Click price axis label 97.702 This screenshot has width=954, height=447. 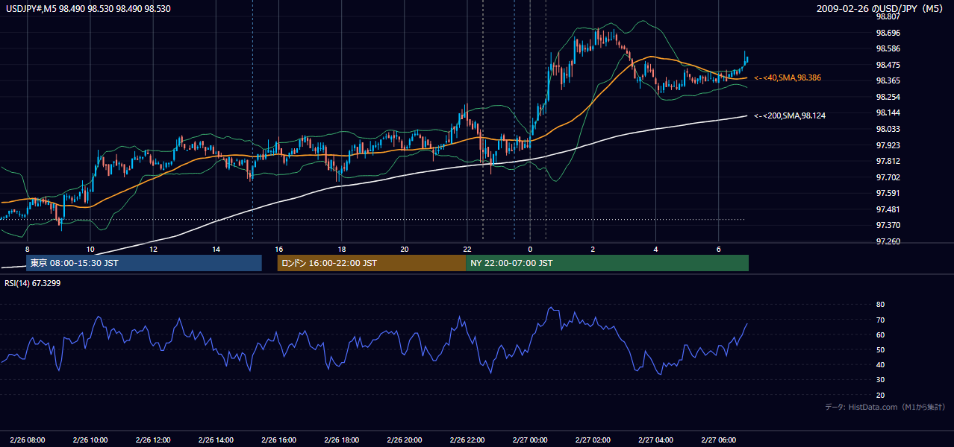click(x=888, y=177)
